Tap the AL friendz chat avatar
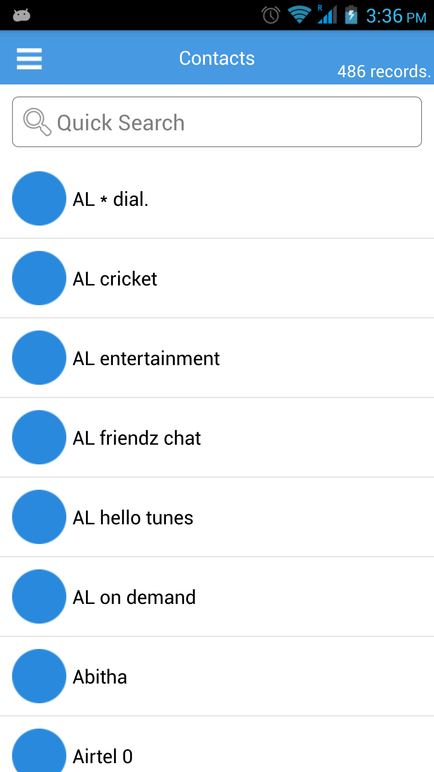This screenshot has height=772, width=434. [39, 437]
